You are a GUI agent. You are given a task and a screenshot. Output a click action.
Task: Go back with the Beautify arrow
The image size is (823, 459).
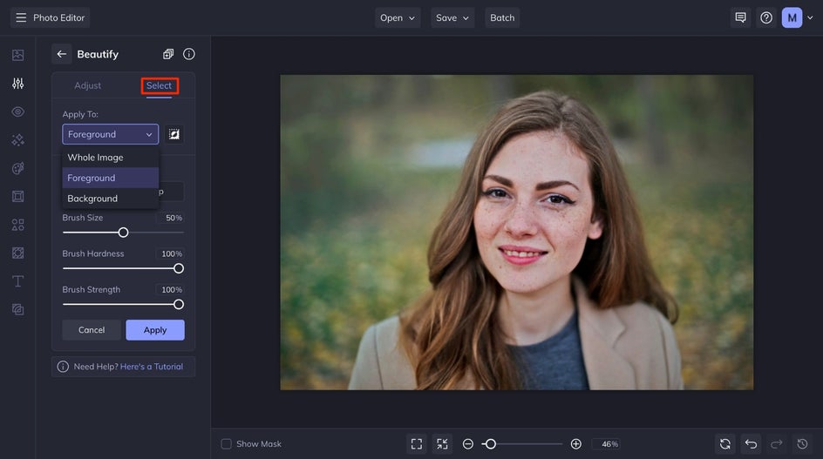tap(61, 54)
